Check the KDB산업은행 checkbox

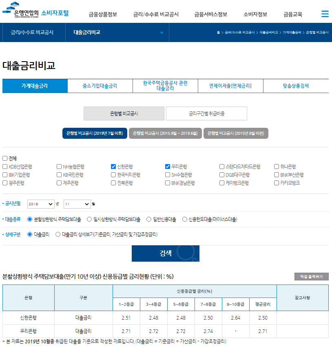point(5,167)
